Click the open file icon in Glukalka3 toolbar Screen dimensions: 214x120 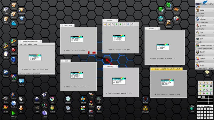pyautogui.click(x=105, y=24)
